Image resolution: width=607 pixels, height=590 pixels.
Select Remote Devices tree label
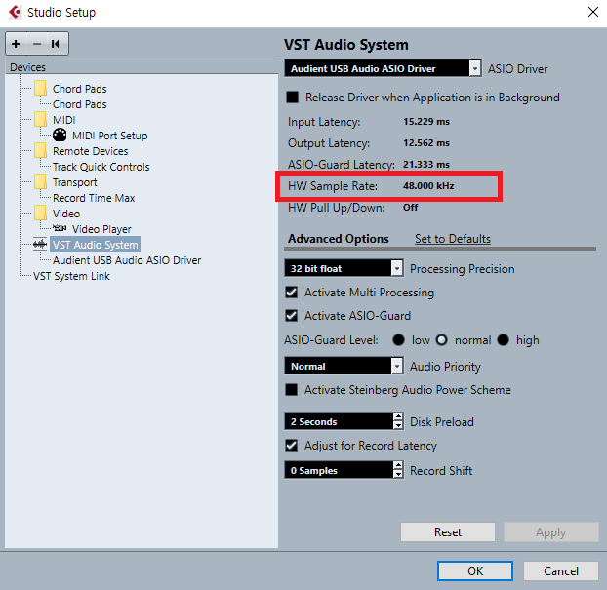click(90, 151)
